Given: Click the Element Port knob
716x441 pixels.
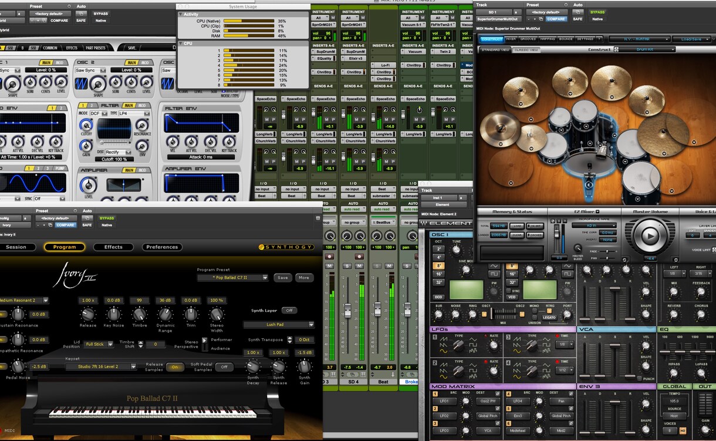Looking at the screenshot, I should (567, 314).
